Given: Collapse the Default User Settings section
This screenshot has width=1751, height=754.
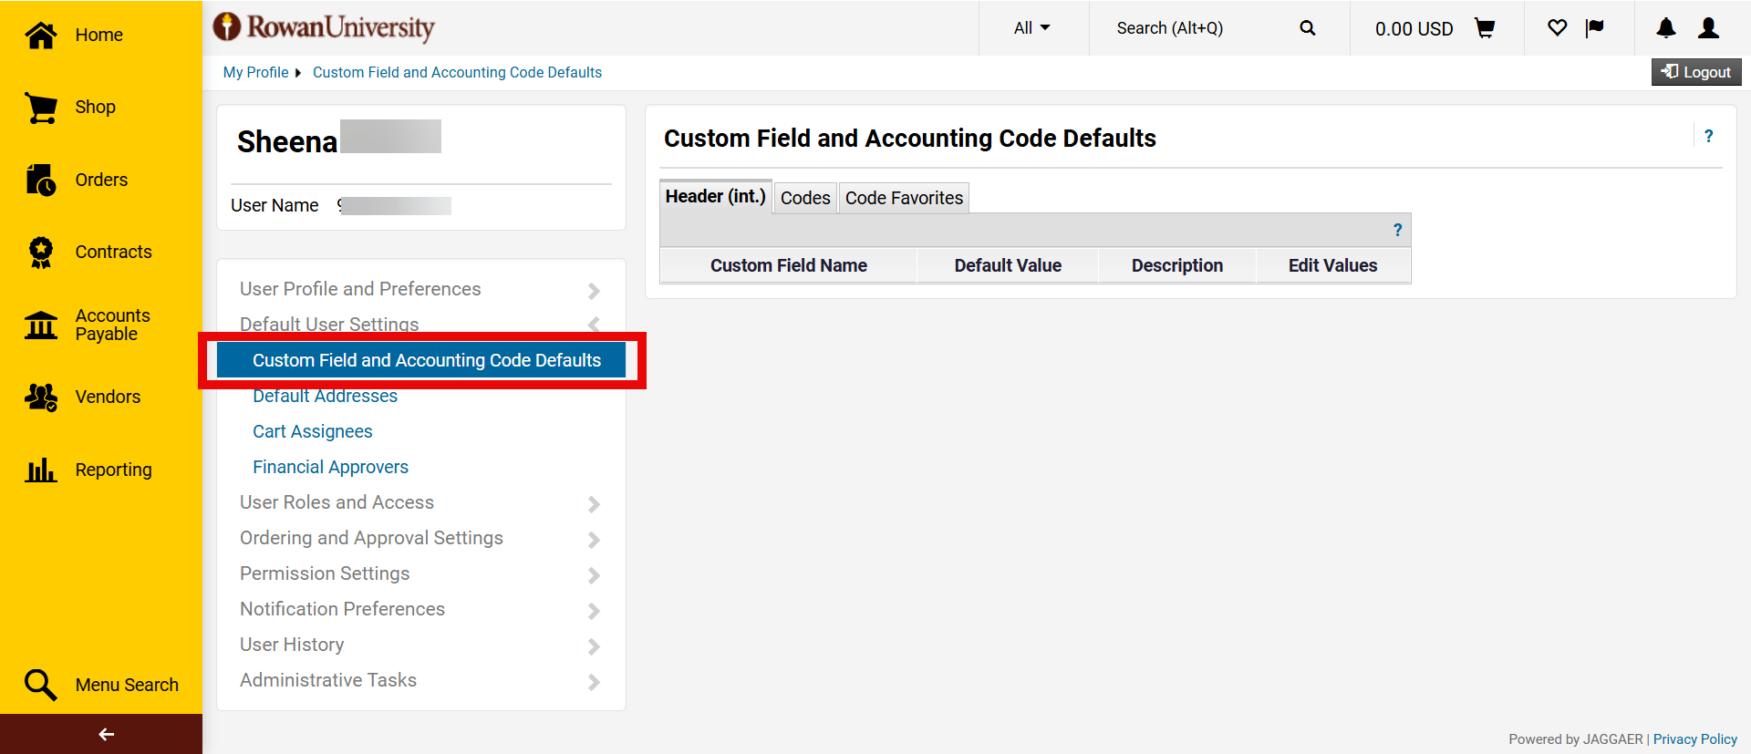Looking at the screenshot, I should [420, 324].
